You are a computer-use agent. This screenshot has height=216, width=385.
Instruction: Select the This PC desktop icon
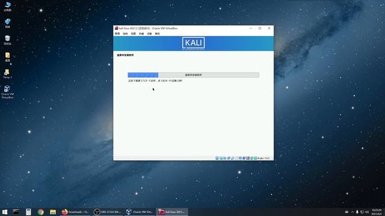[8, 7]
